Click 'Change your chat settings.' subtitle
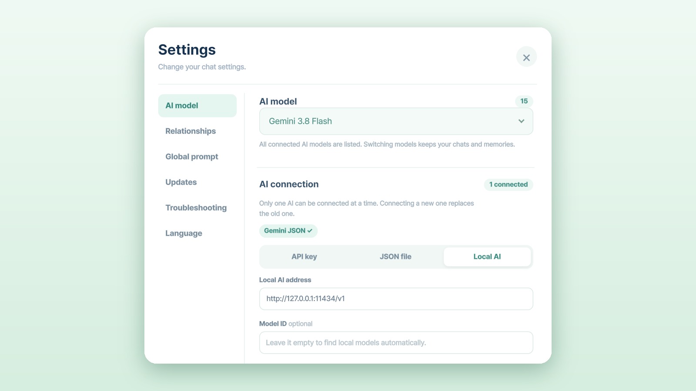Screen dimensions: 696x391 coord(202,67)
